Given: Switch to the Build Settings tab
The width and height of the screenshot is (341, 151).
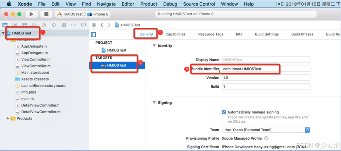Looking at the screenshot, I should (x=267, y=34).
